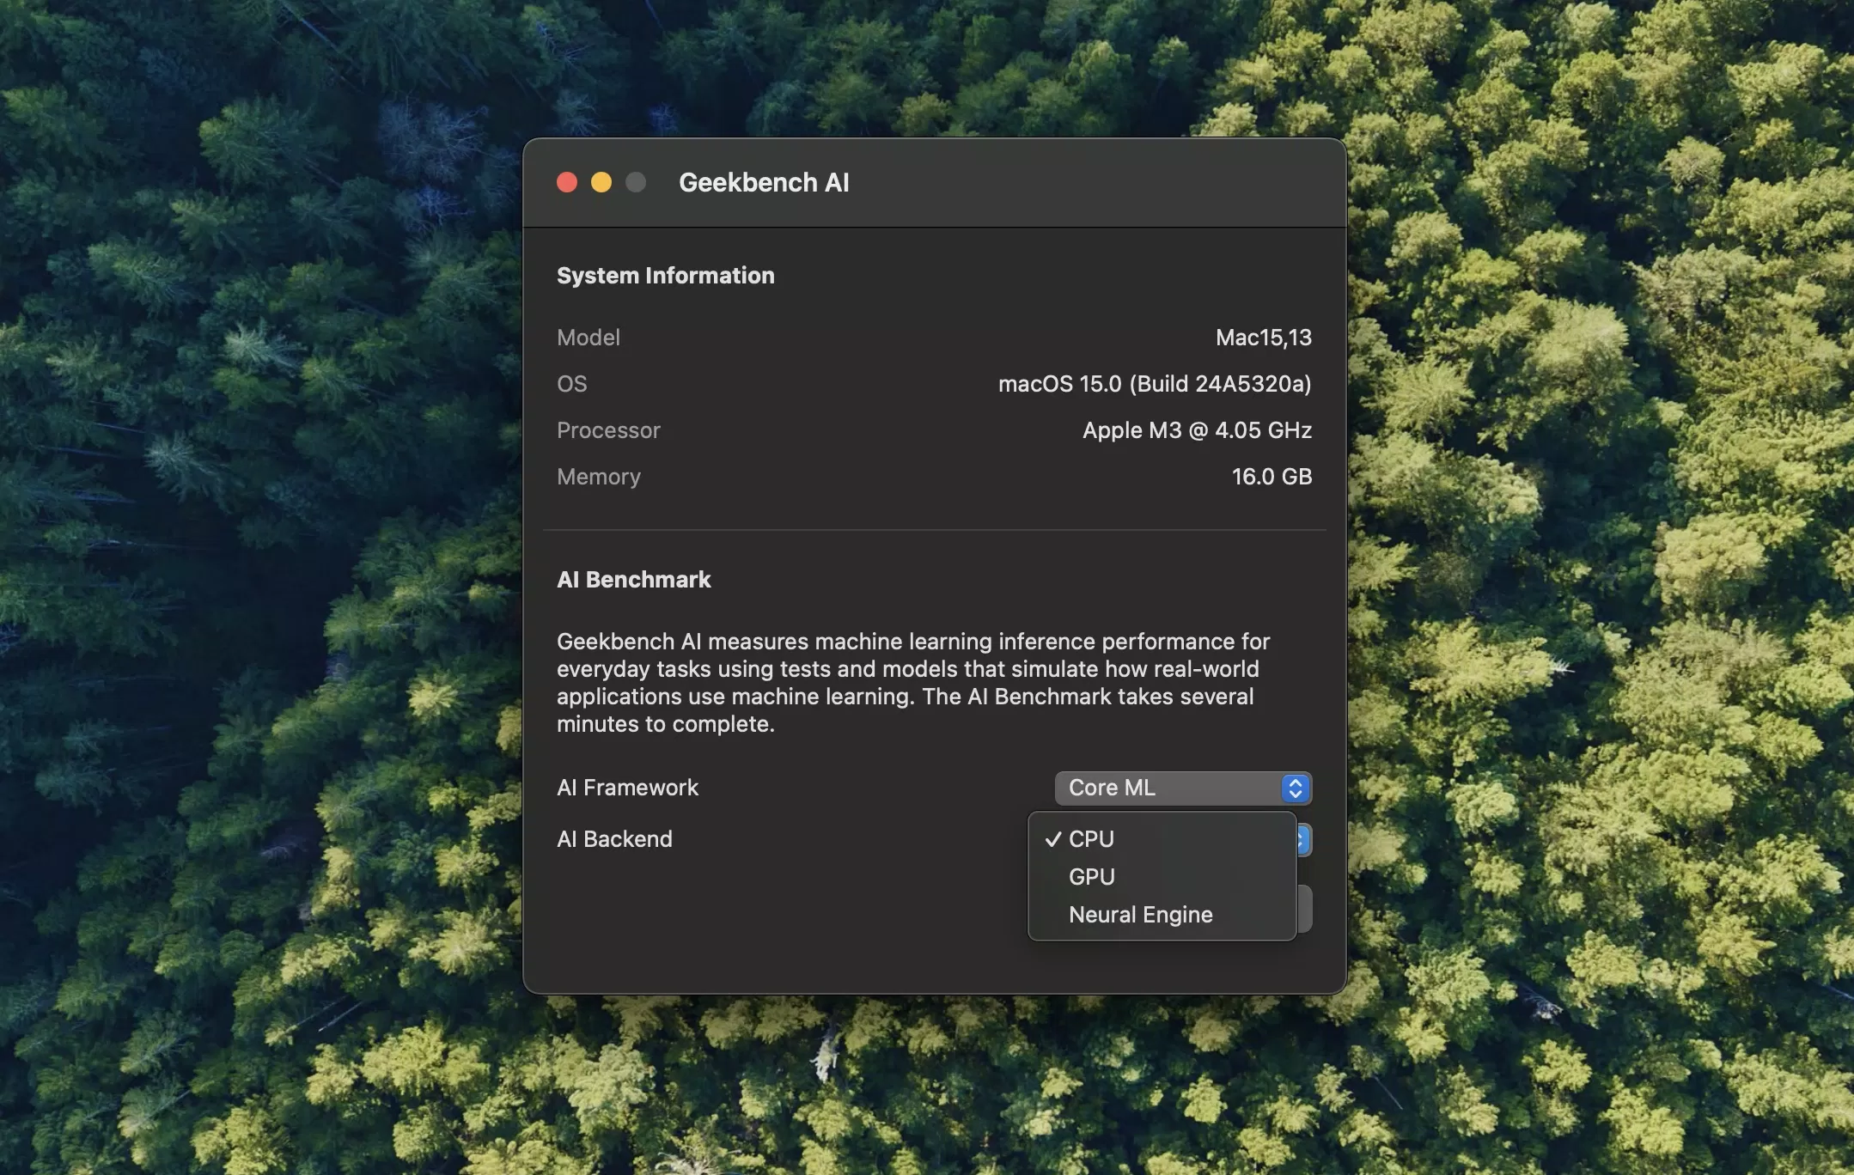
Task: Click the 16.0 GB memory value
Action: coord(1271,477)
